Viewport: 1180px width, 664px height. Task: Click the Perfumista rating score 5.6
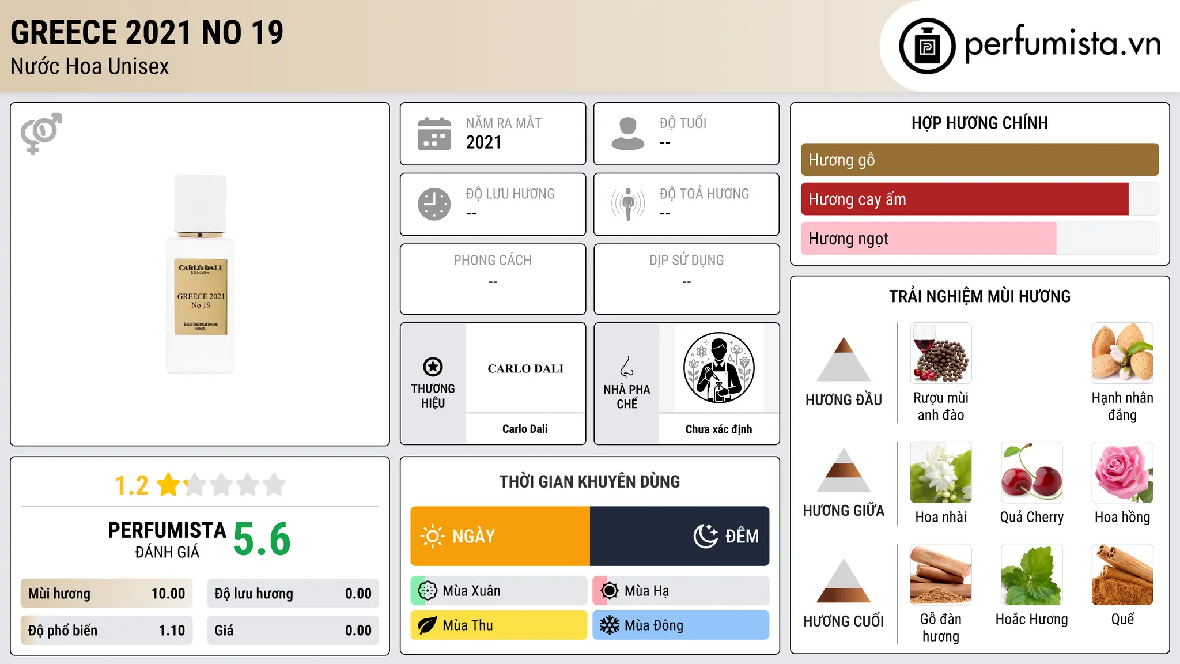pos(262,539)
